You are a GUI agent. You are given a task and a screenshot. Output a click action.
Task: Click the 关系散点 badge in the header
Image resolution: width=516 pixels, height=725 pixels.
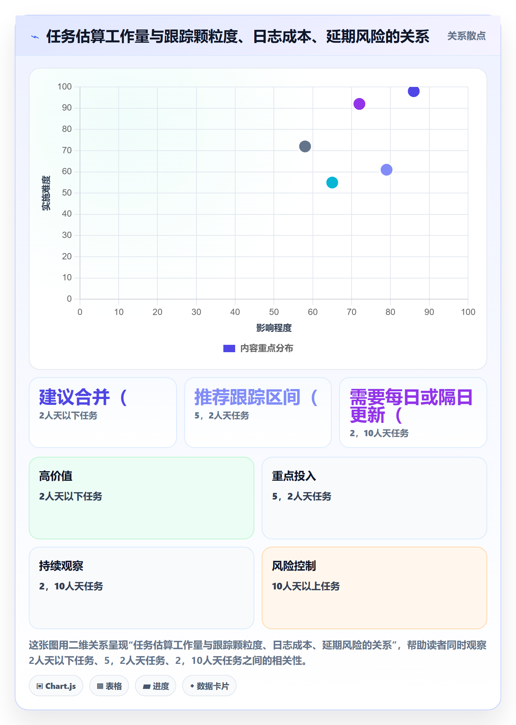pos(466,36)
